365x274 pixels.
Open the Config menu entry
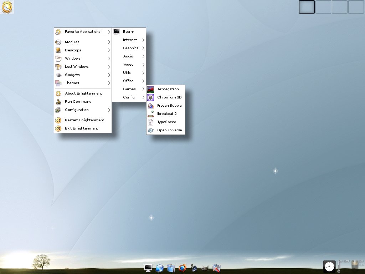129,97
